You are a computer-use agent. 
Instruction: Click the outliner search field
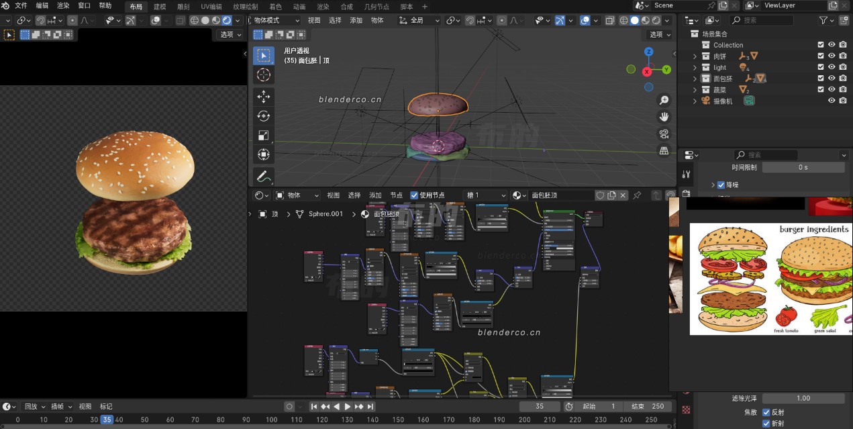pyautogui.click(x=762, y=21)
